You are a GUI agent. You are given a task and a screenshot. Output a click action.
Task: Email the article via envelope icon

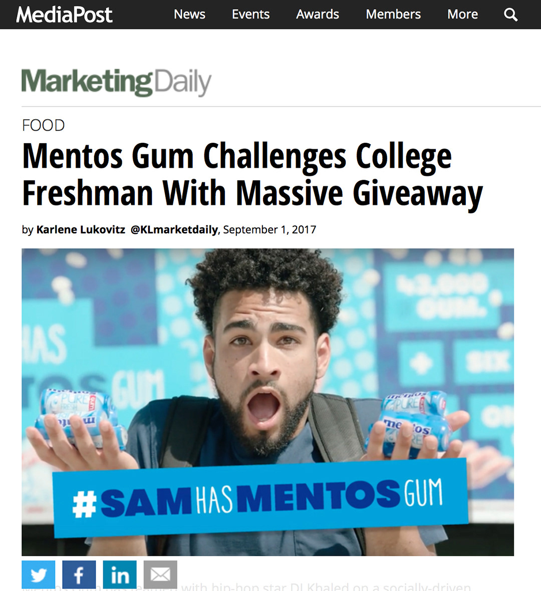(160, 574)
